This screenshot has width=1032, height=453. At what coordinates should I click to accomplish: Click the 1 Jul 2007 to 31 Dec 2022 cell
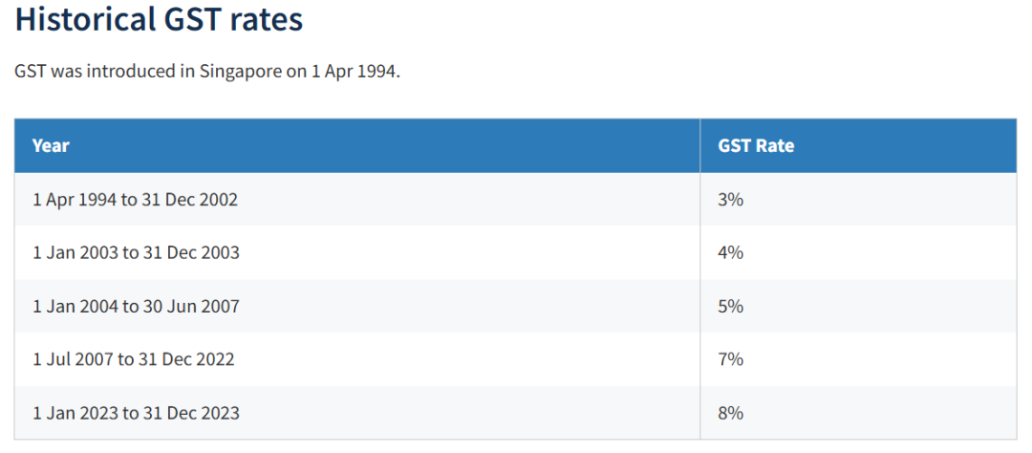click(357, 358)
